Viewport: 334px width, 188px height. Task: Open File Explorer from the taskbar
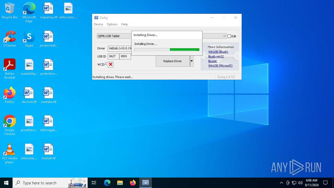120,183
